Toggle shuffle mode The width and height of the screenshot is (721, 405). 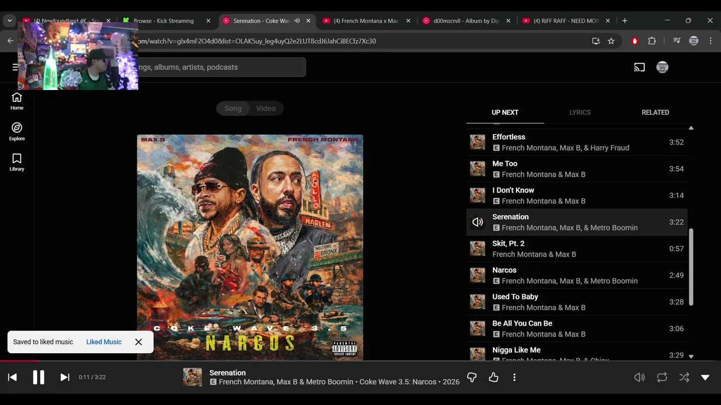tap(684, 377)
